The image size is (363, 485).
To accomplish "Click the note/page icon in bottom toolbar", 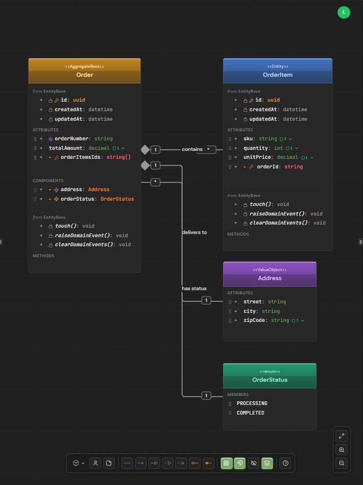I will point(109,463).
